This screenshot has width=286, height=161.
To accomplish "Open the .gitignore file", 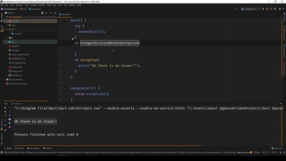I will (14, 46).
